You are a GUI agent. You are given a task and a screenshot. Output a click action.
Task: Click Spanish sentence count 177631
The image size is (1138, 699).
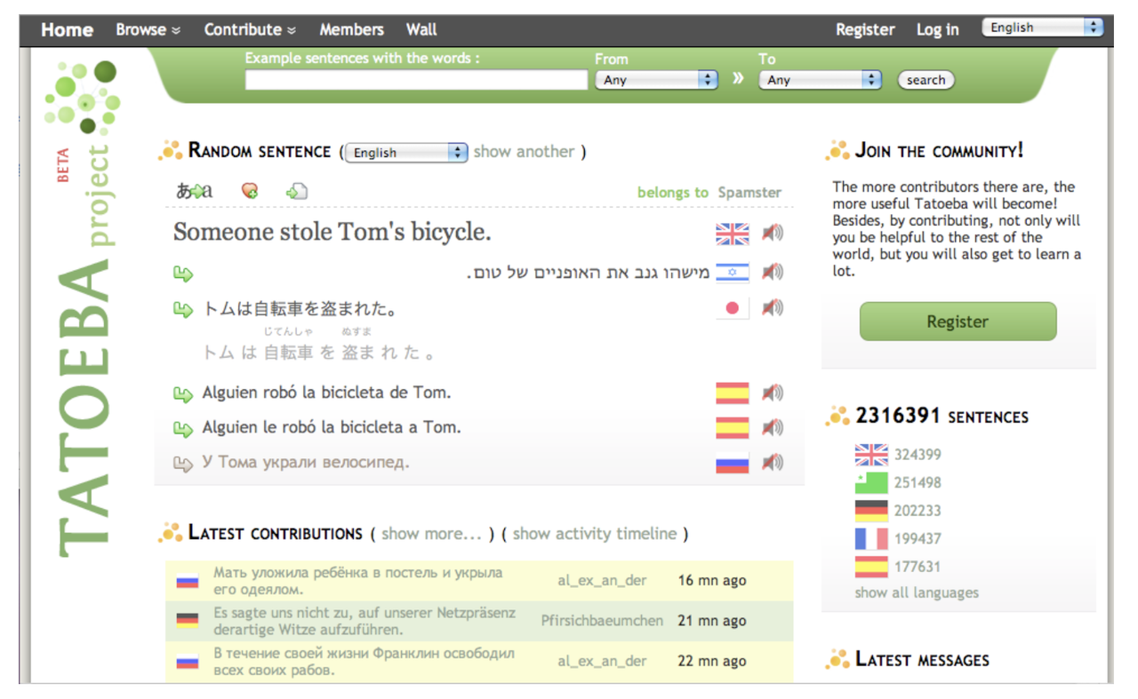[918, 566]
